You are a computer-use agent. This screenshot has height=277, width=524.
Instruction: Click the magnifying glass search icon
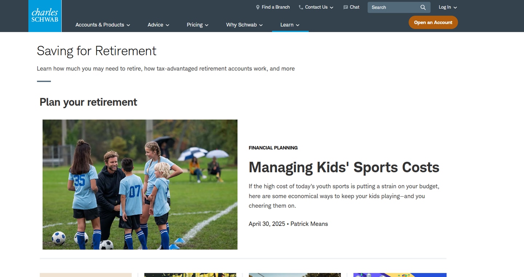pos(423,7)
